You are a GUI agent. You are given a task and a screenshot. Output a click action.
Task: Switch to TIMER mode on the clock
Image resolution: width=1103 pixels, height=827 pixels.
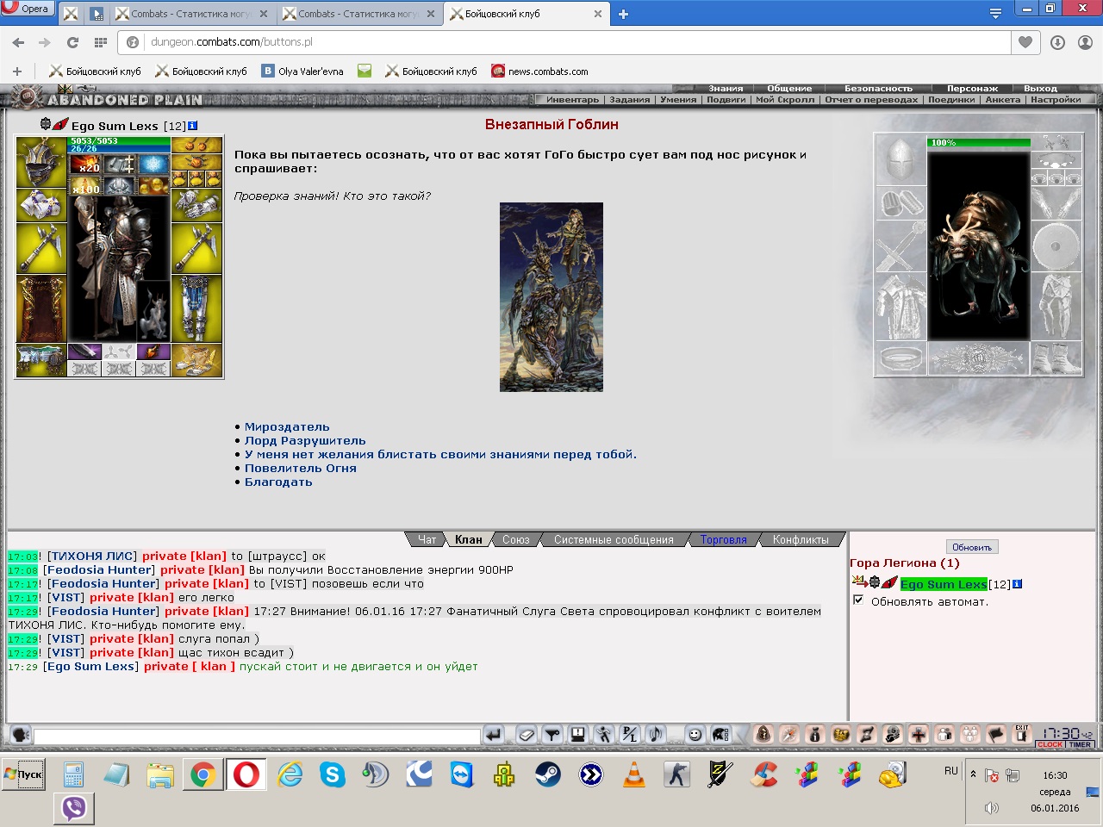tap(1081, 745)
